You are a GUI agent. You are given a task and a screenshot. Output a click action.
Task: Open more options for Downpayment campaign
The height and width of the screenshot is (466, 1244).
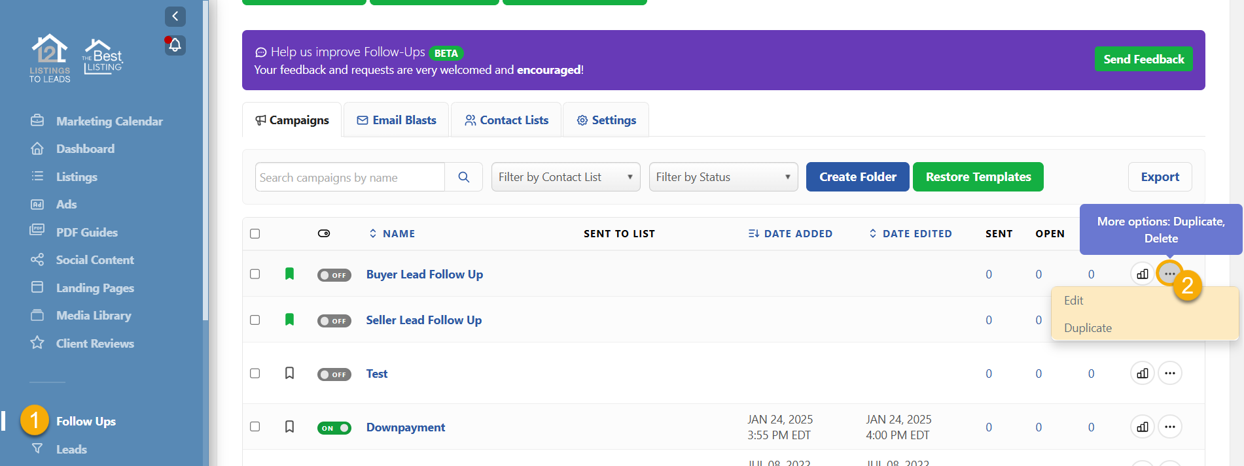coord(1169,427)
